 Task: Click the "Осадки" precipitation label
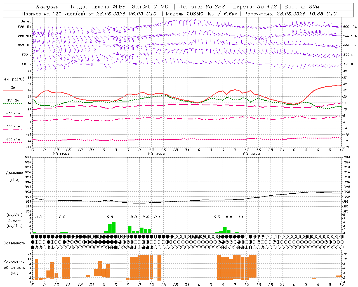coord(14,220)
